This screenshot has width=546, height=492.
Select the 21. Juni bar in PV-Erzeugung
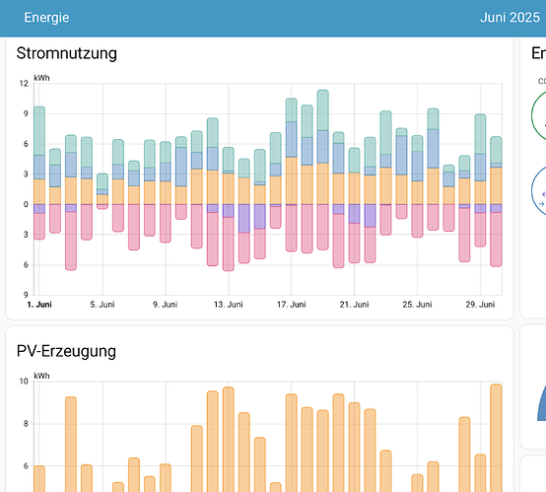pyautogui.click(x=354, y=447)
